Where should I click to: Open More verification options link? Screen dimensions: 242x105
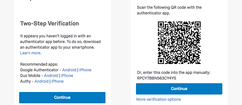(158, 99)
